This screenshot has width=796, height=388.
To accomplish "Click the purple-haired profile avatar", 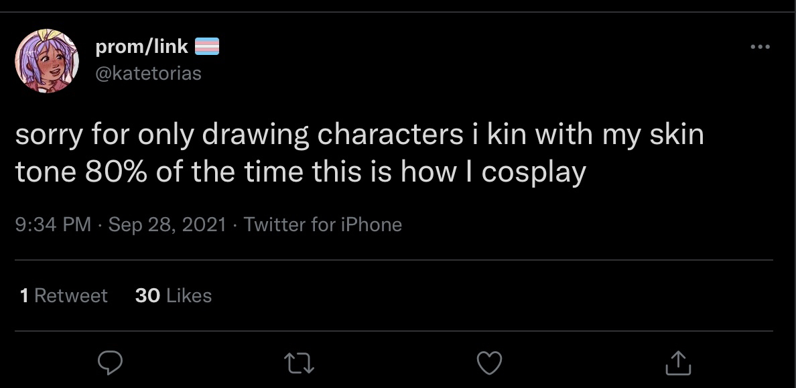I will coord(47,61).
